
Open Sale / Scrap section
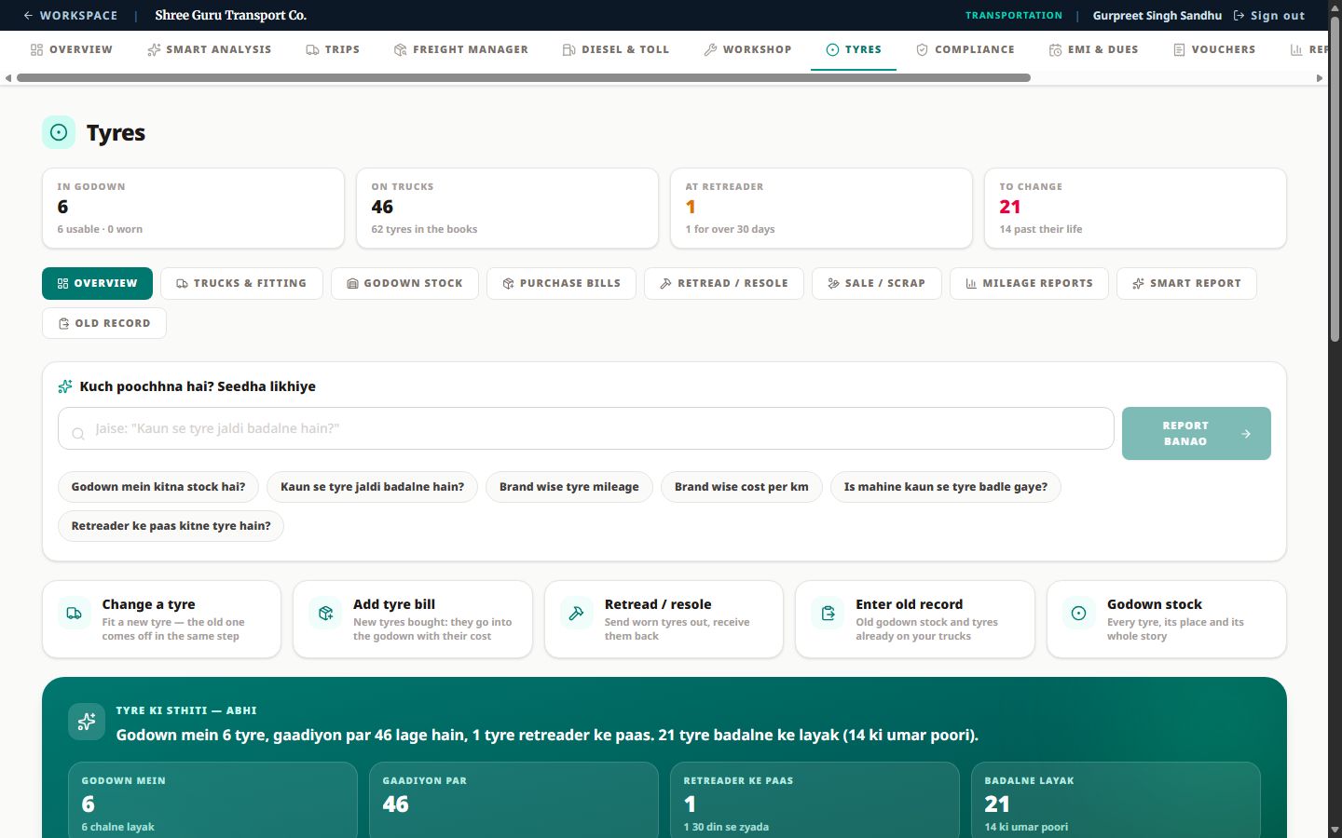tap(876, 283)
